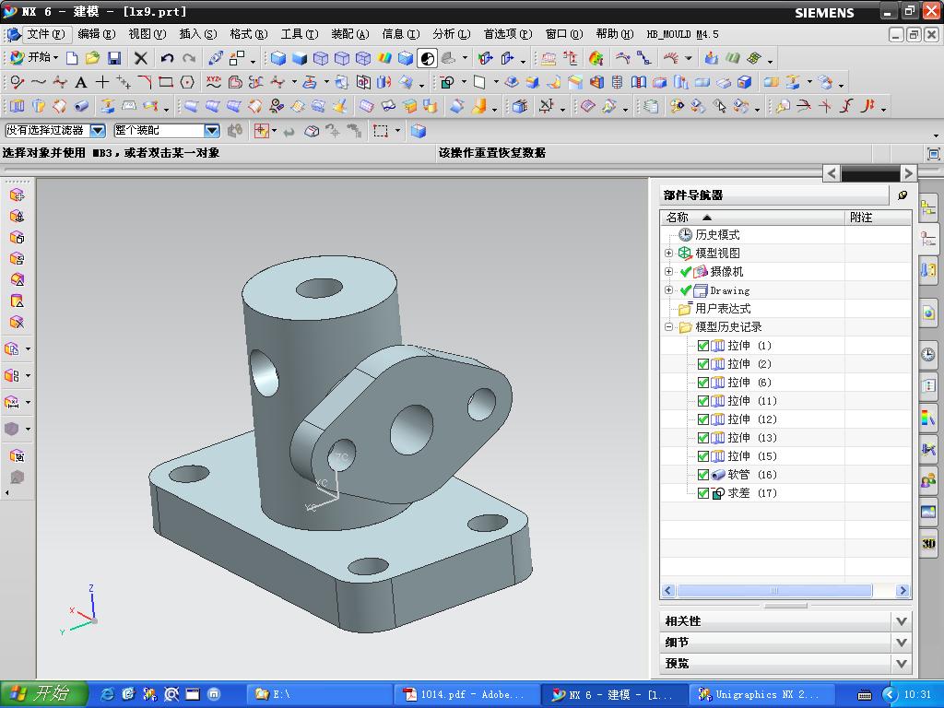This screenshot has width=944, height=708.
Task: Select the 用户表达式 folder item
Action: tap(714, 309)
